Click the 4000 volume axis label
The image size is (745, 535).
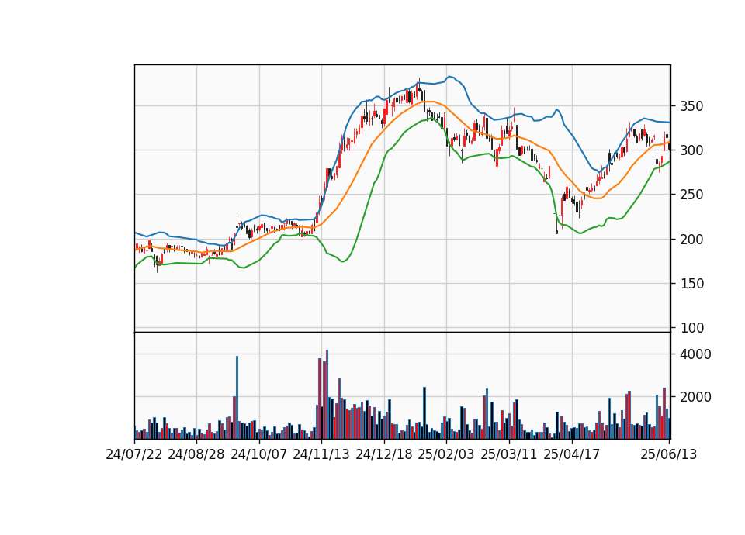tap(695, 354)
